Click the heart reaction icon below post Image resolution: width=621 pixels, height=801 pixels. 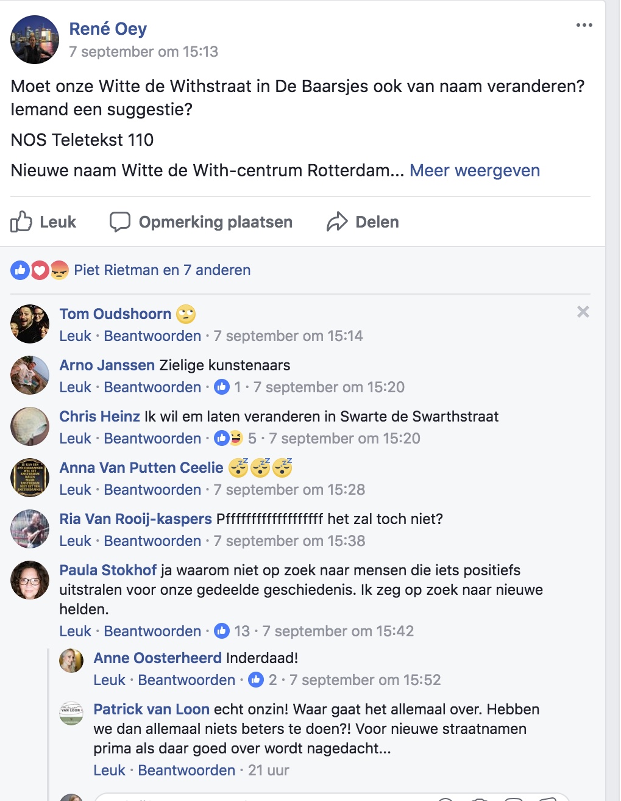pyautogui.click(x=40, y=270)
